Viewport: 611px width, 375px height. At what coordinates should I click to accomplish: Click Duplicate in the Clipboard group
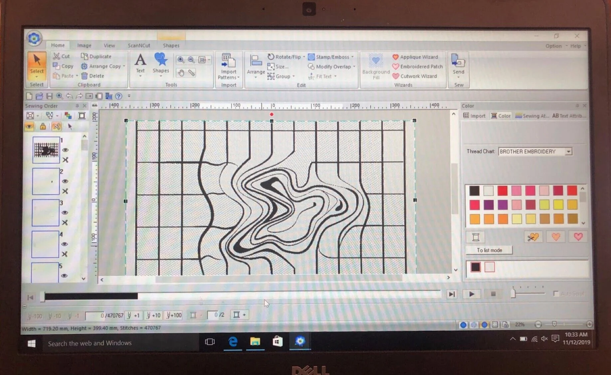pyautogui.click(x=96, y=56)
